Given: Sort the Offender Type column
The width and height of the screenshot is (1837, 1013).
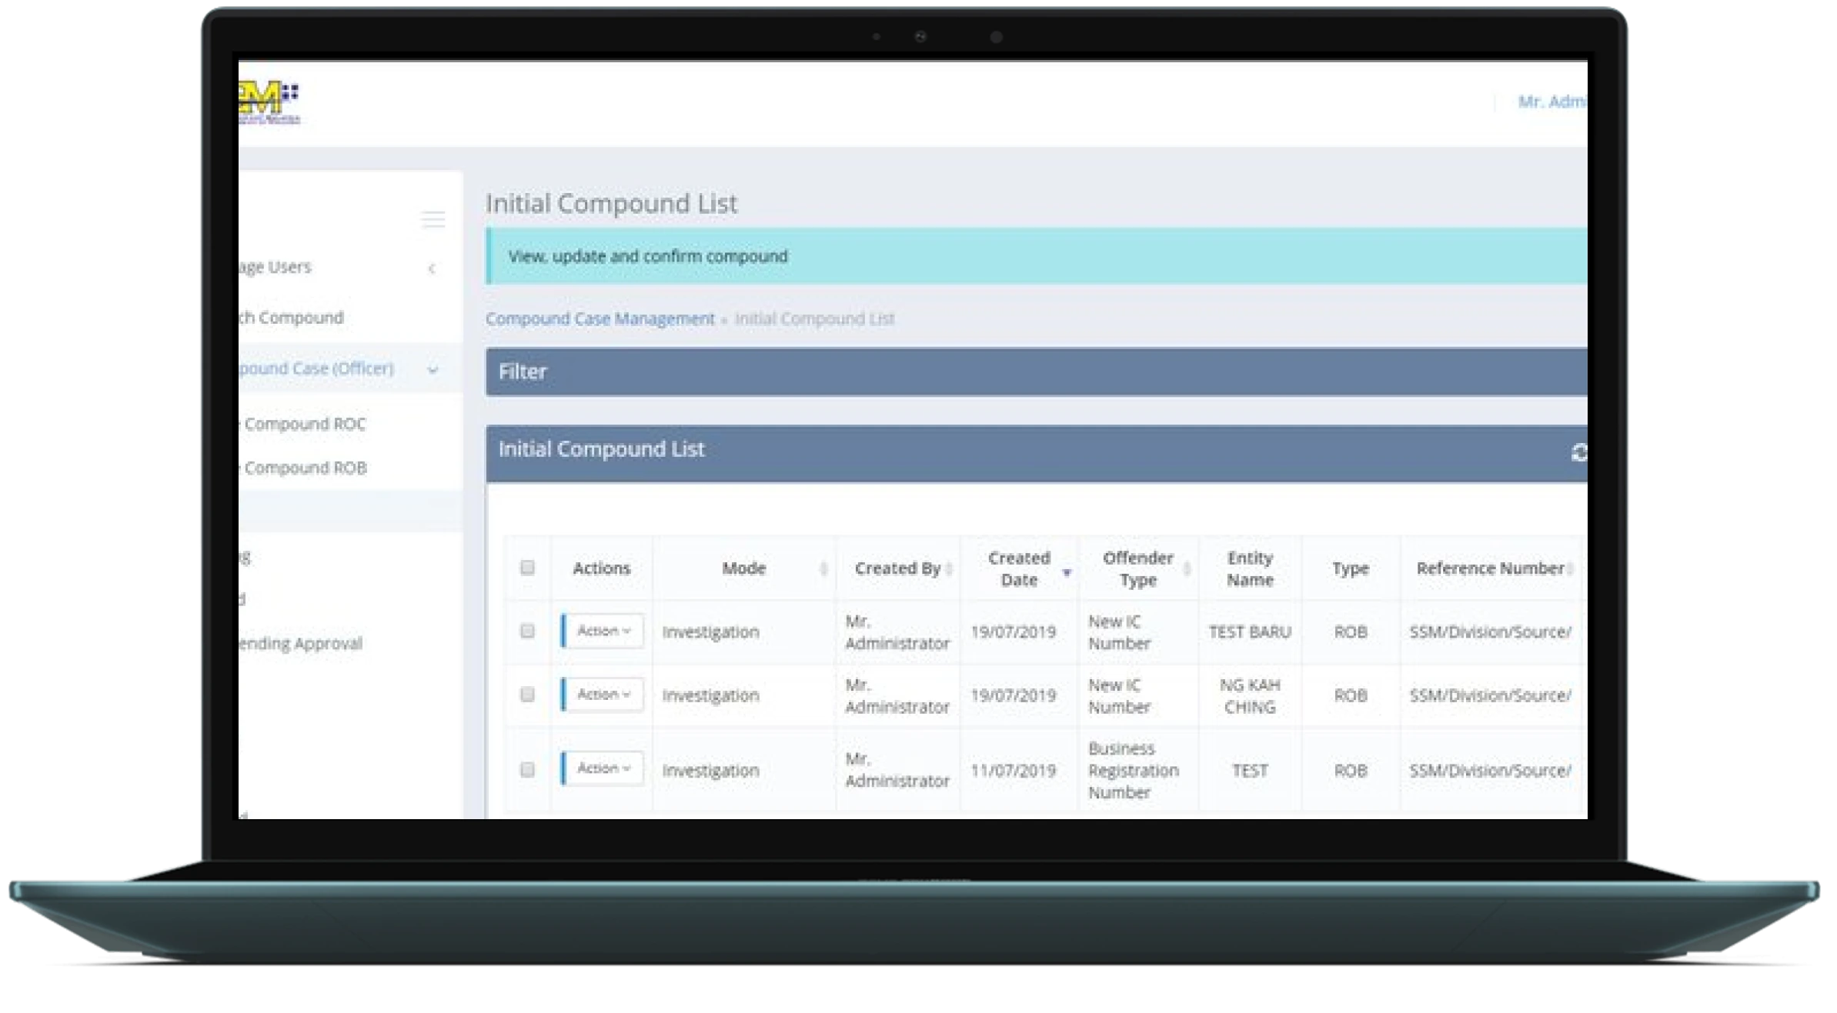Looking at the screenshot, I should click(1187, 568).
